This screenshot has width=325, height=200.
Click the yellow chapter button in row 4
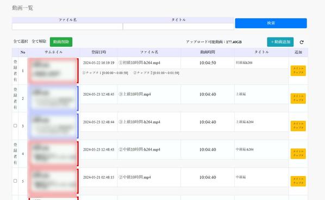298,154
